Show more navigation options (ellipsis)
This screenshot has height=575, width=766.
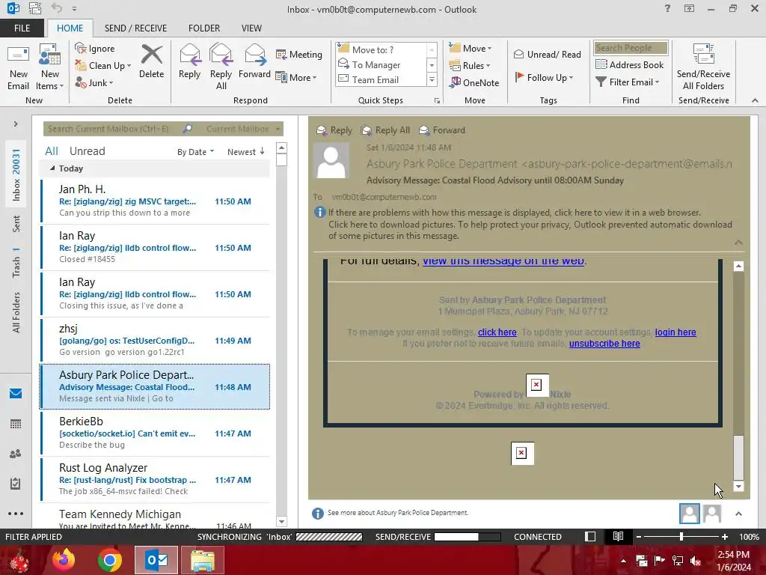[16, 514]
